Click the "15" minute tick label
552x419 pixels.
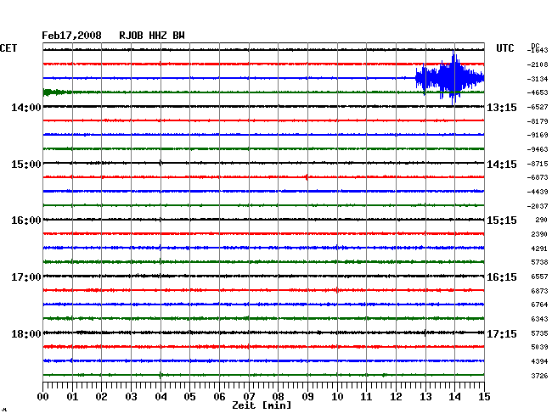484,397
